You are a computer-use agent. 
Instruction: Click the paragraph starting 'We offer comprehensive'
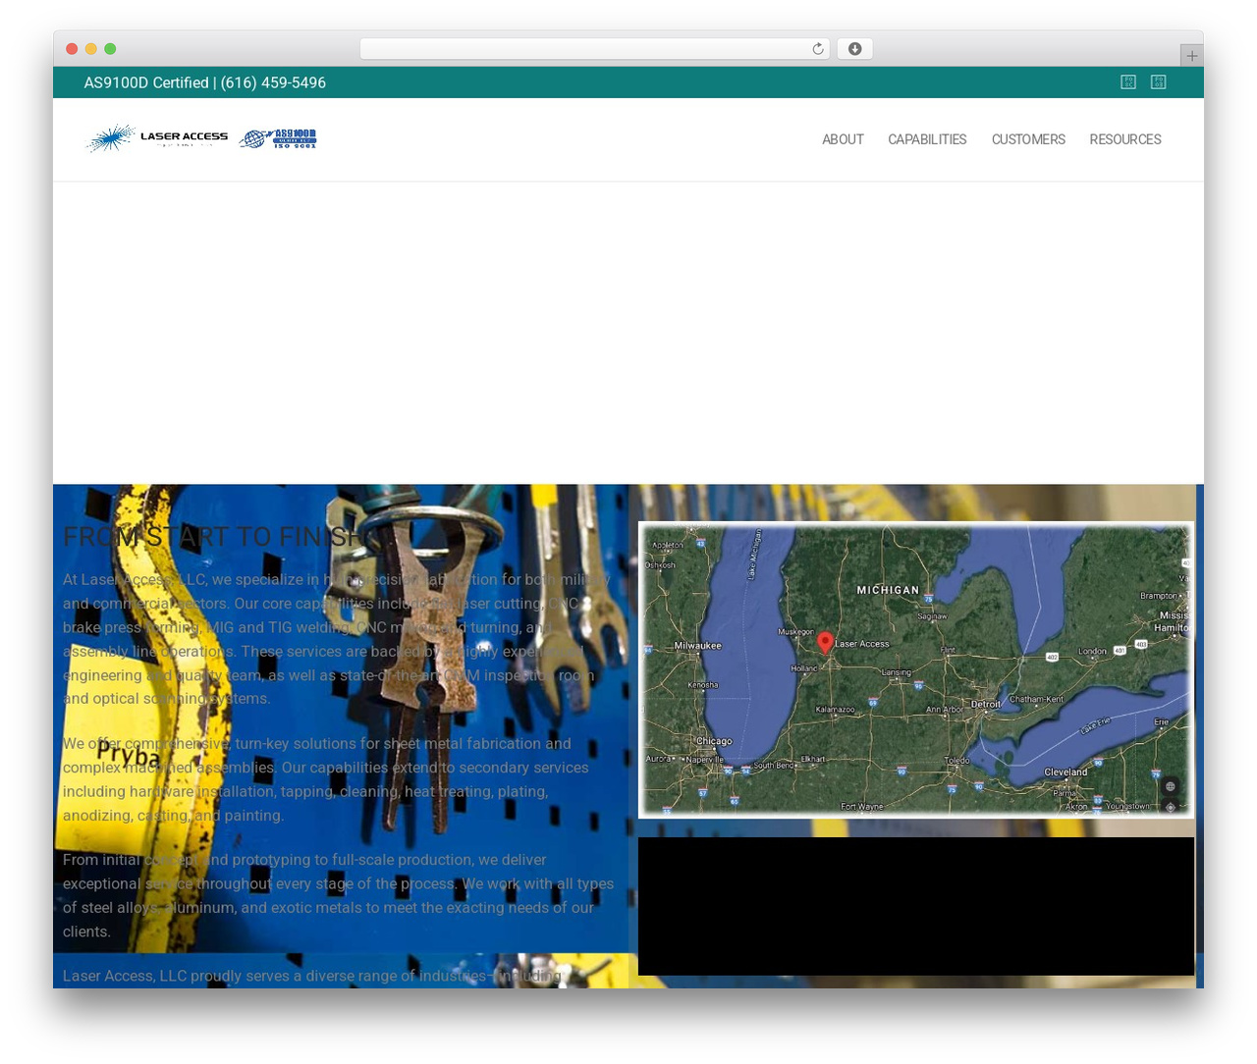(x=326, y=779)
